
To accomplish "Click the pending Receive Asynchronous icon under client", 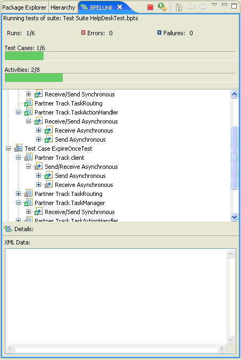I will (48, 184).
